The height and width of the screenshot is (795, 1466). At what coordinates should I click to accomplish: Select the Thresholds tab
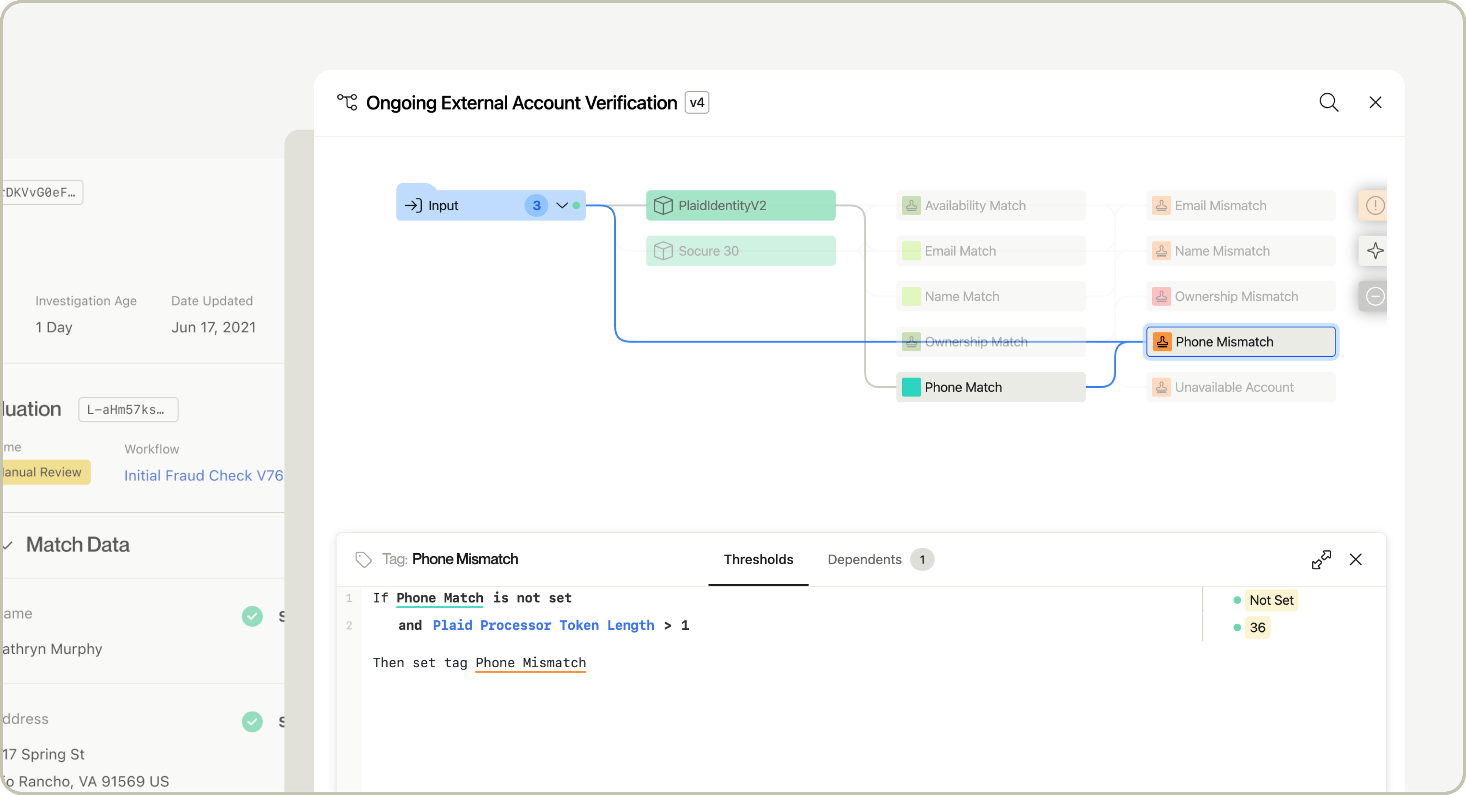758,560
